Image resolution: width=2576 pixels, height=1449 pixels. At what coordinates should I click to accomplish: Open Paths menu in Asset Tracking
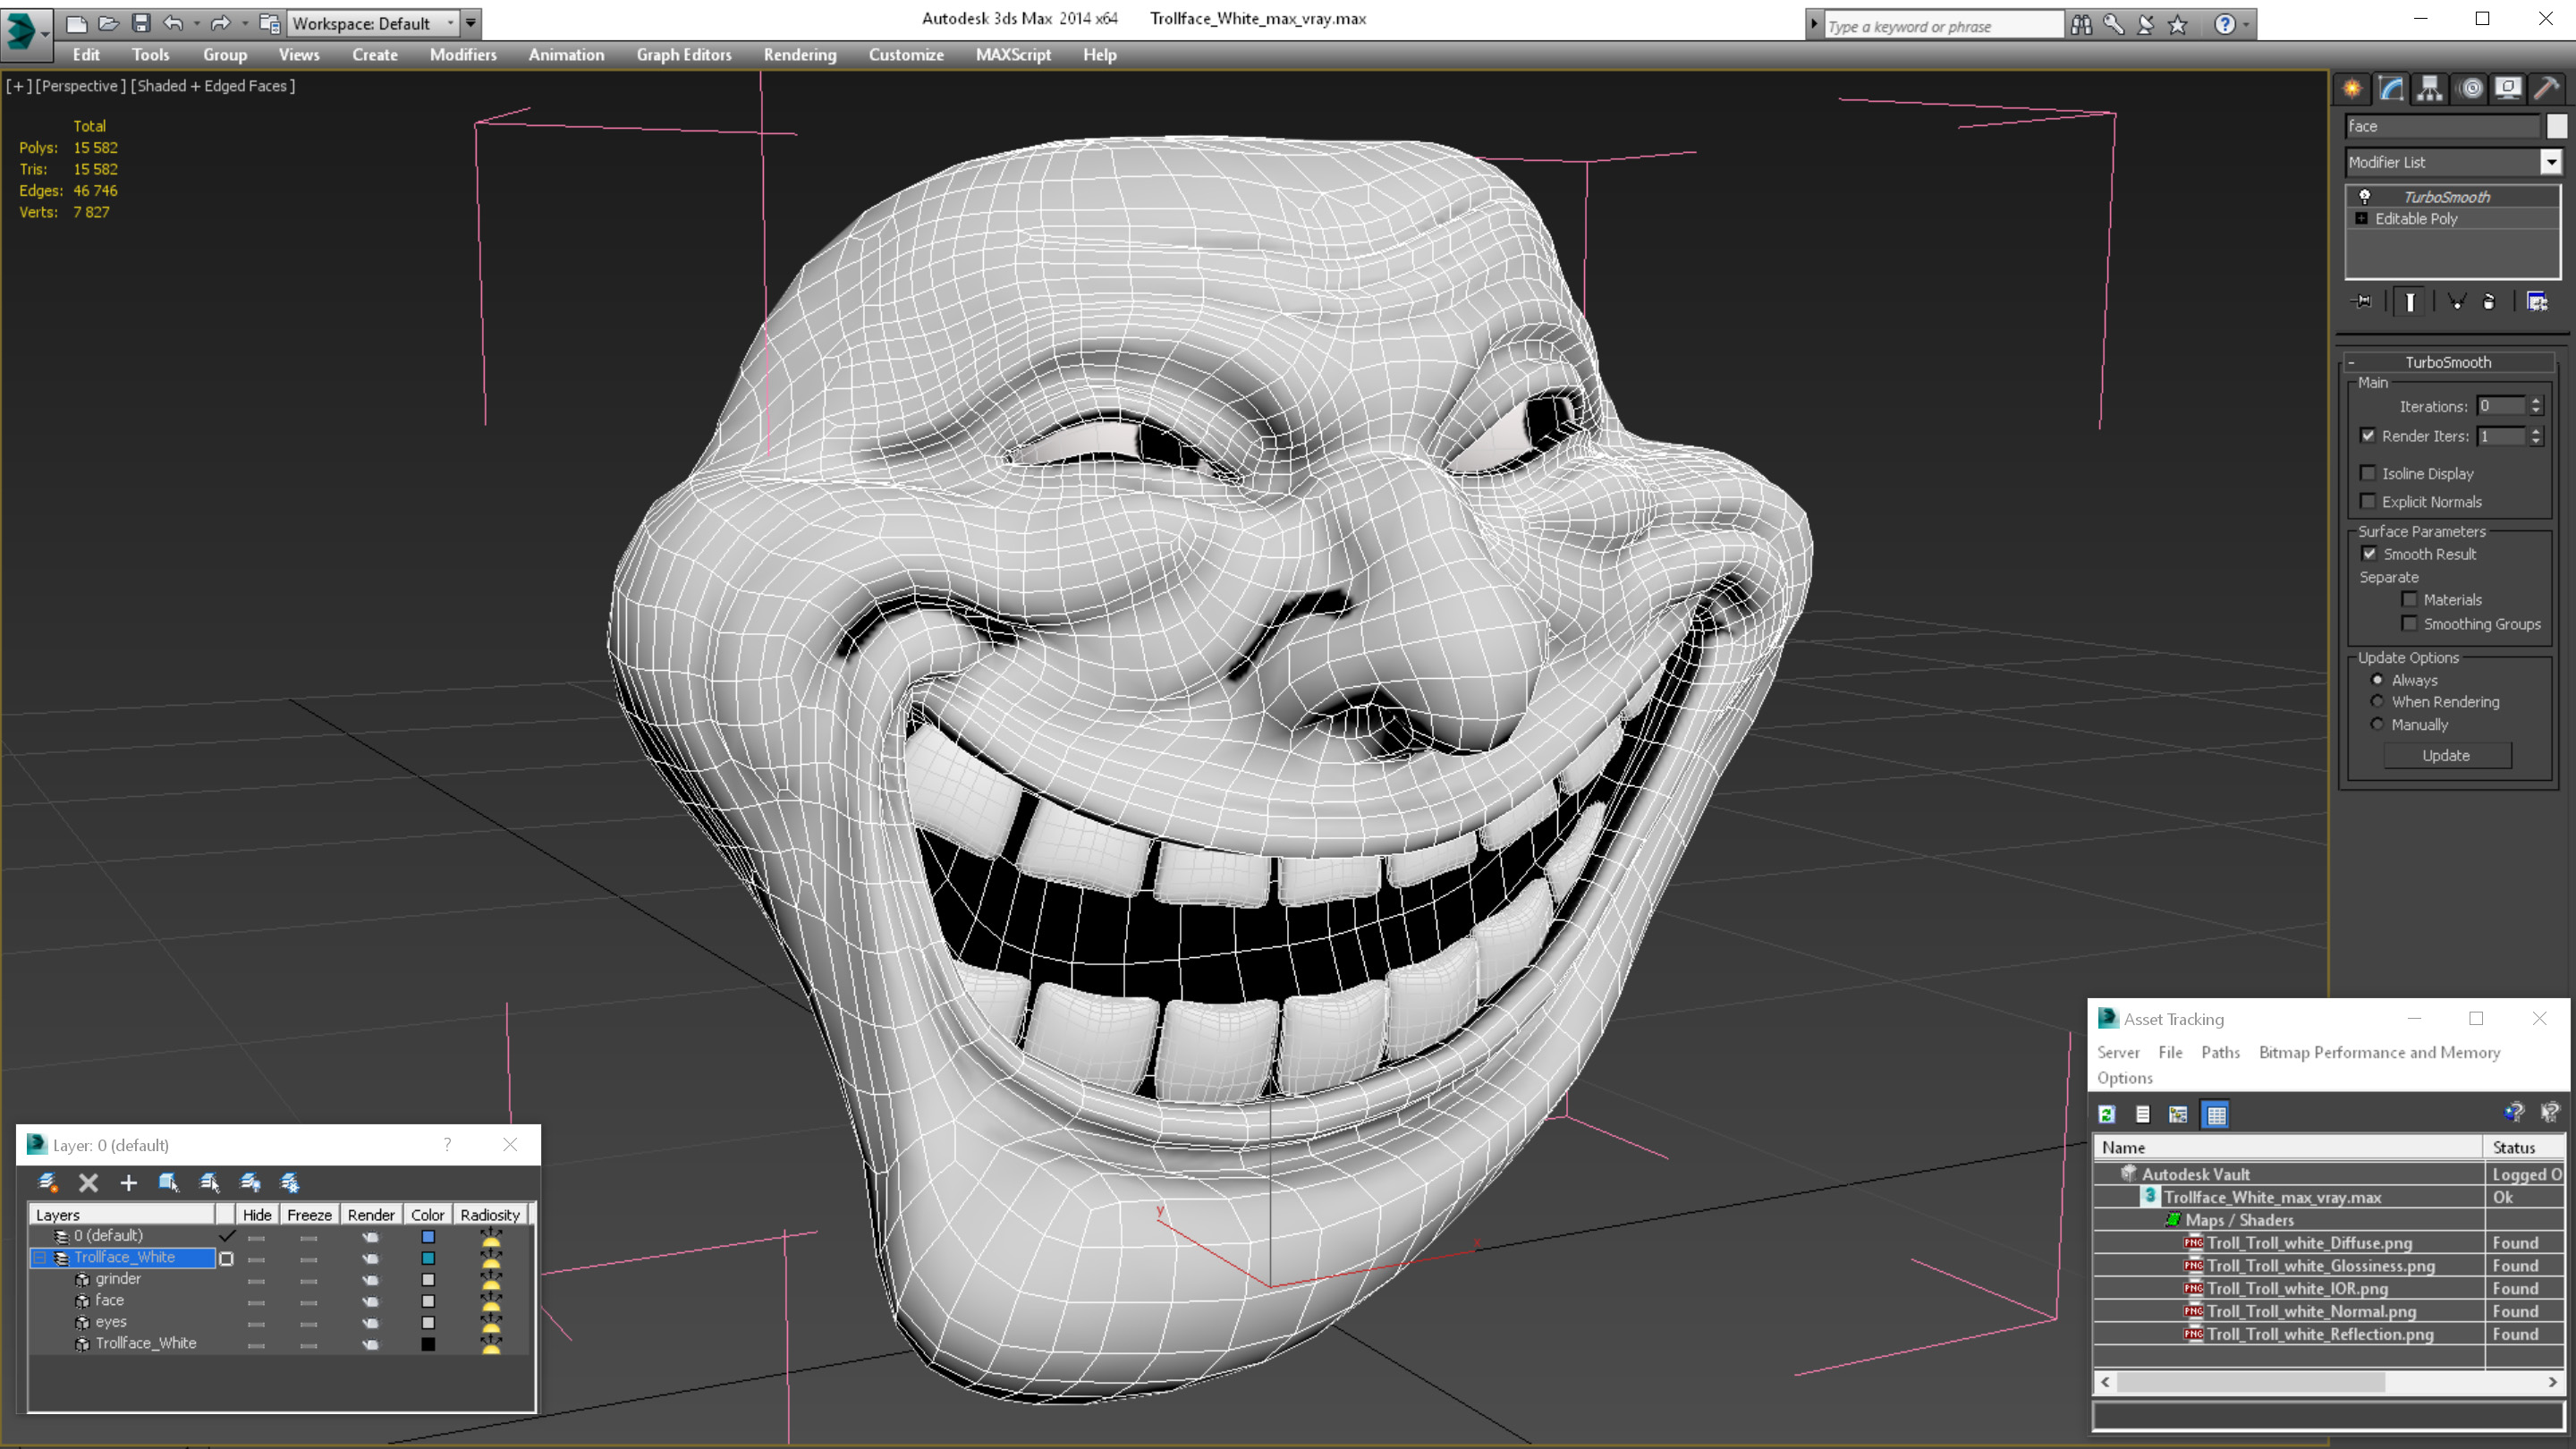(2220, 1052)
